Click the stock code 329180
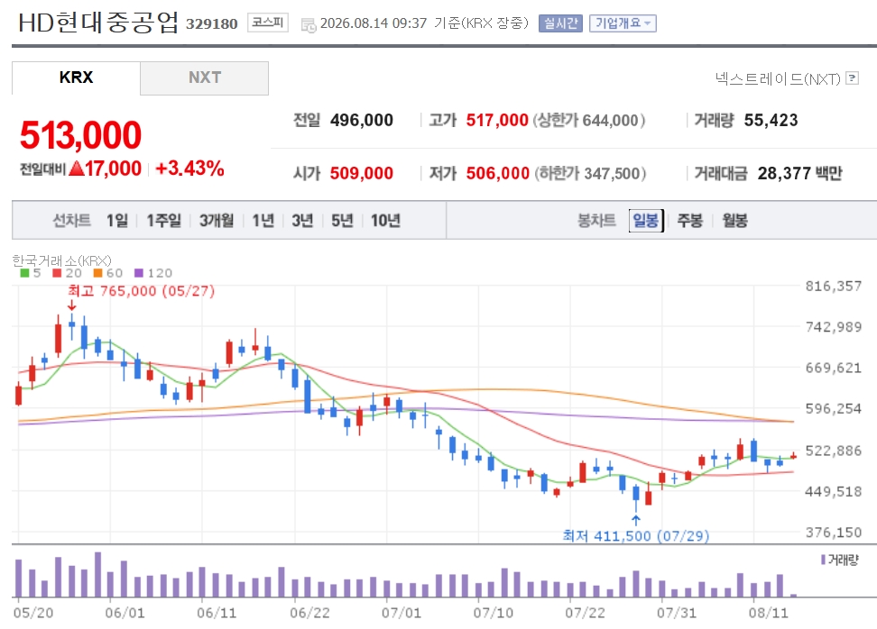The height and width of the screenshot is (629, 877). coord(212,24)
